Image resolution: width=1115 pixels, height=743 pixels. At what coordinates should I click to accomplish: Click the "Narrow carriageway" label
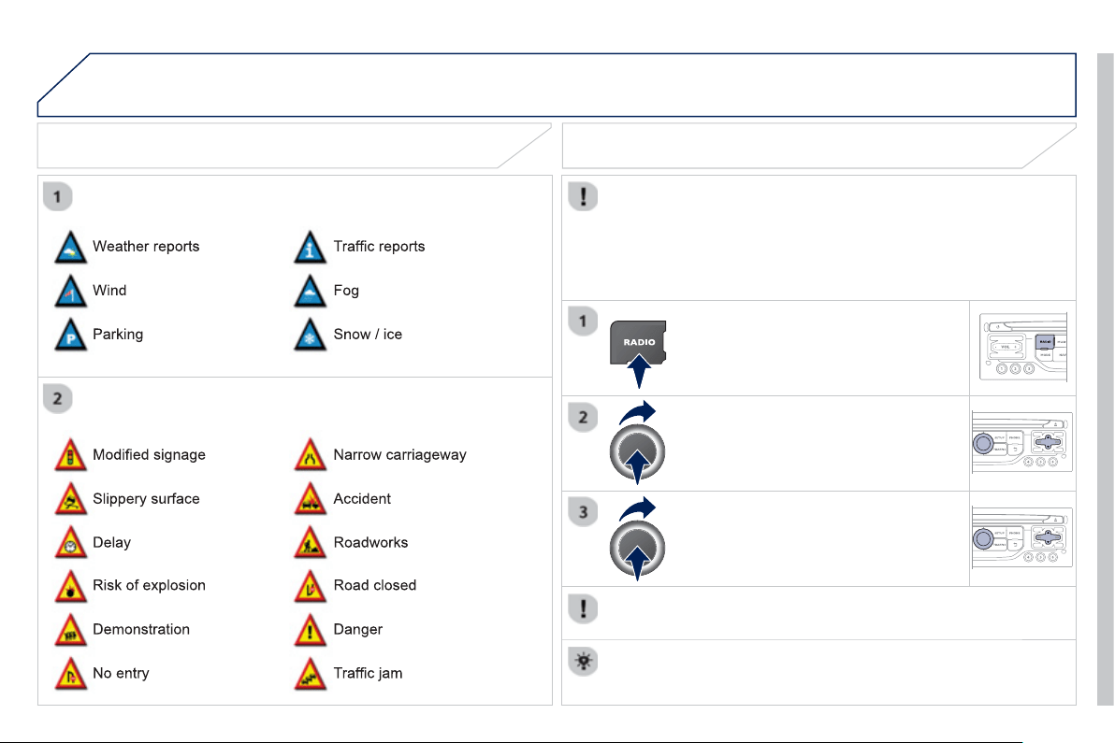pos(399,454)
